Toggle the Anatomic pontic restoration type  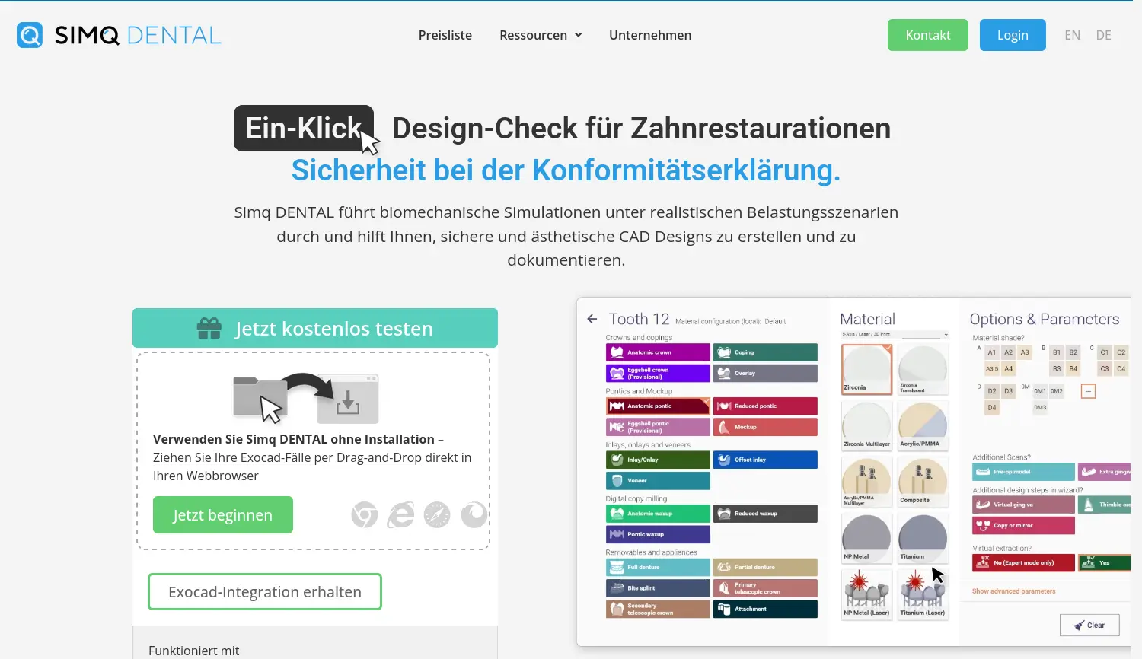point(658,406)
